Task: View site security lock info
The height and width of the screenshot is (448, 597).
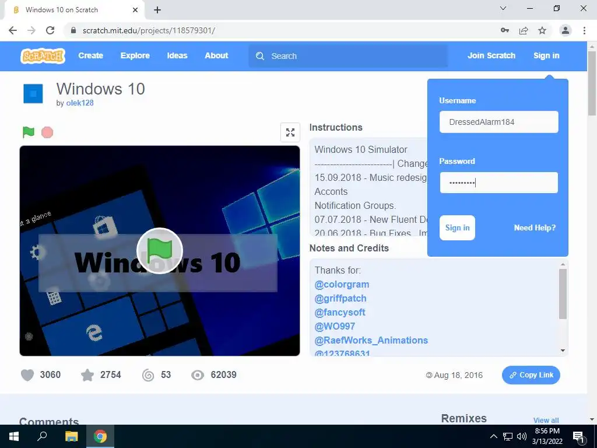Action: pos(74,30)
